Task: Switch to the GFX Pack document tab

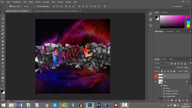Action: click(56, 11)
